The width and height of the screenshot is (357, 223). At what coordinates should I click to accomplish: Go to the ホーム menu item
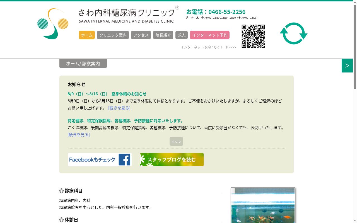tap(87, 35)
